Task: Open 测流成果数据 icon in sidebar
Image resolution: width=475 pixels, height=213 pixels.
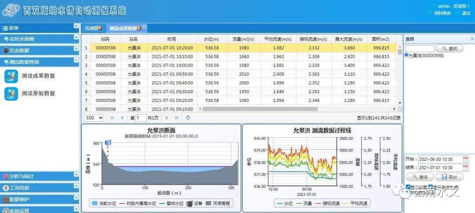Action: (11, 76)
